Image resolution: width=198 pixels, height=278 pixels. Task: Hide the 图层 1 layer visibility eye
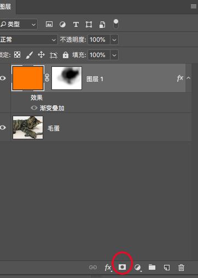3,78
